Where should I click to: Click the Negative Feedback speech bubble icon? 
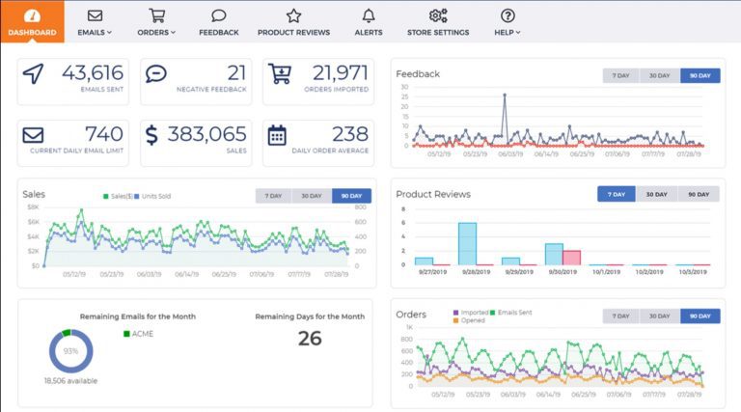coord(156,75)
